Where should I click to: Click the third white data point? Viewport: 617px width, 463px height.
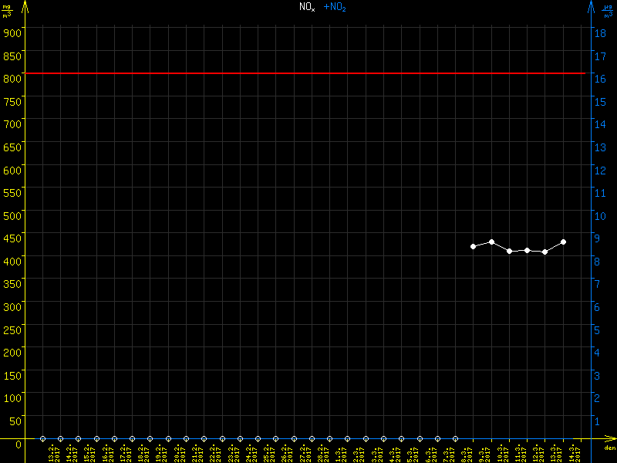[x=510, y=251]
